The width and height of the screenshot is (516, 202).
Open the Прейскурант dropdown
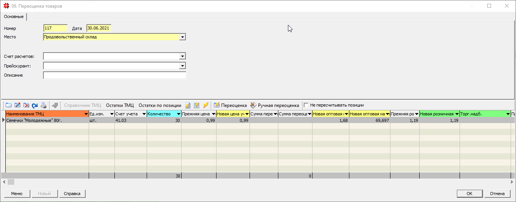[182, 66]
